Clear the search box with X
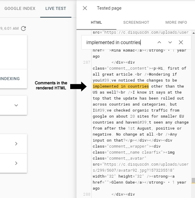This screenshot has width=195, height=198. coord(181,42)
